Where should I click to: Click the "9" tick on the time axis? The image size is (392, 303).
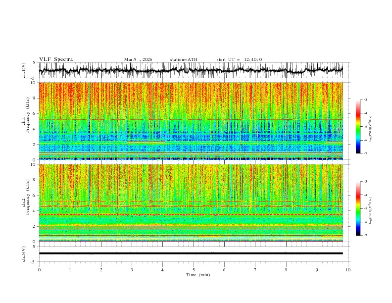pos(317,270)
